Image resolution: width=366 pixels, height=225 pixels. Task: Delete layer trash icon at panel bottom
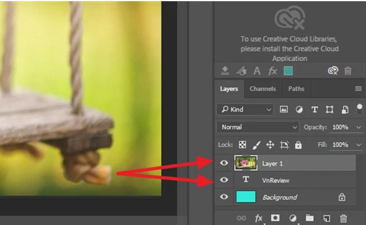point(343,218)
